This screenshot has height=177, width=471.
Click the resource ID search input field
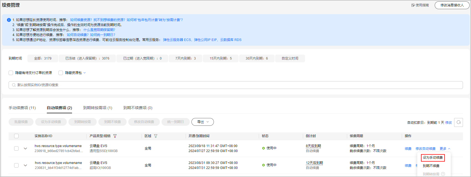point(235,85)
